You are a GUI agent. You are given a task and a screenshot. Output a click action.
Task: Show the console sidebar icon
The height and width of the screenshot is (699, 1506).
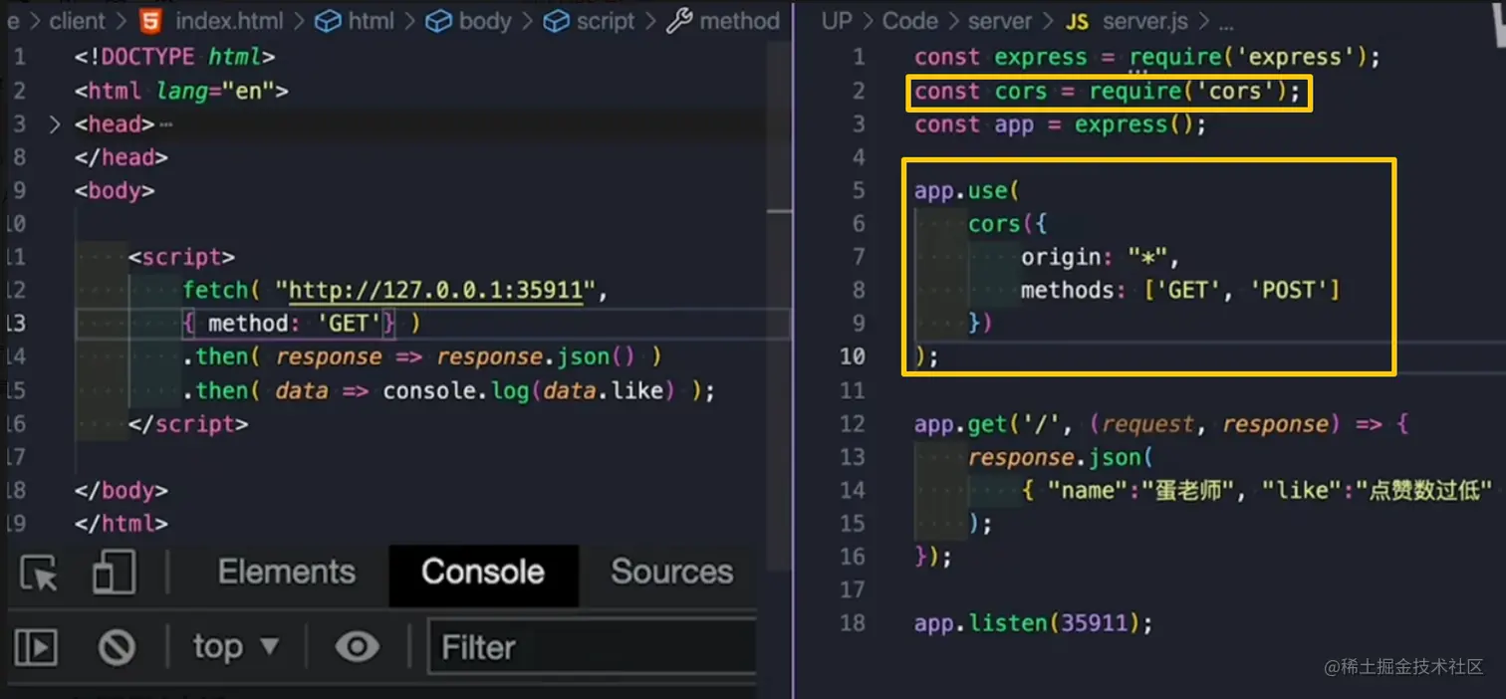[35, 648]
